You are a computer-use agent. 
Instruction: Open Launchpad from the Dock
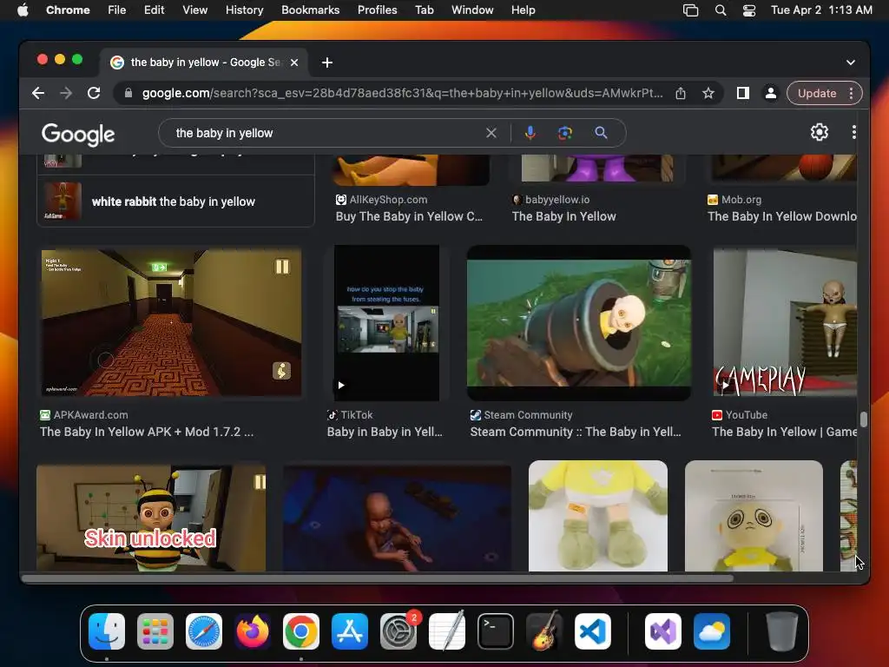pyautogui.click(x=155, y=631)
